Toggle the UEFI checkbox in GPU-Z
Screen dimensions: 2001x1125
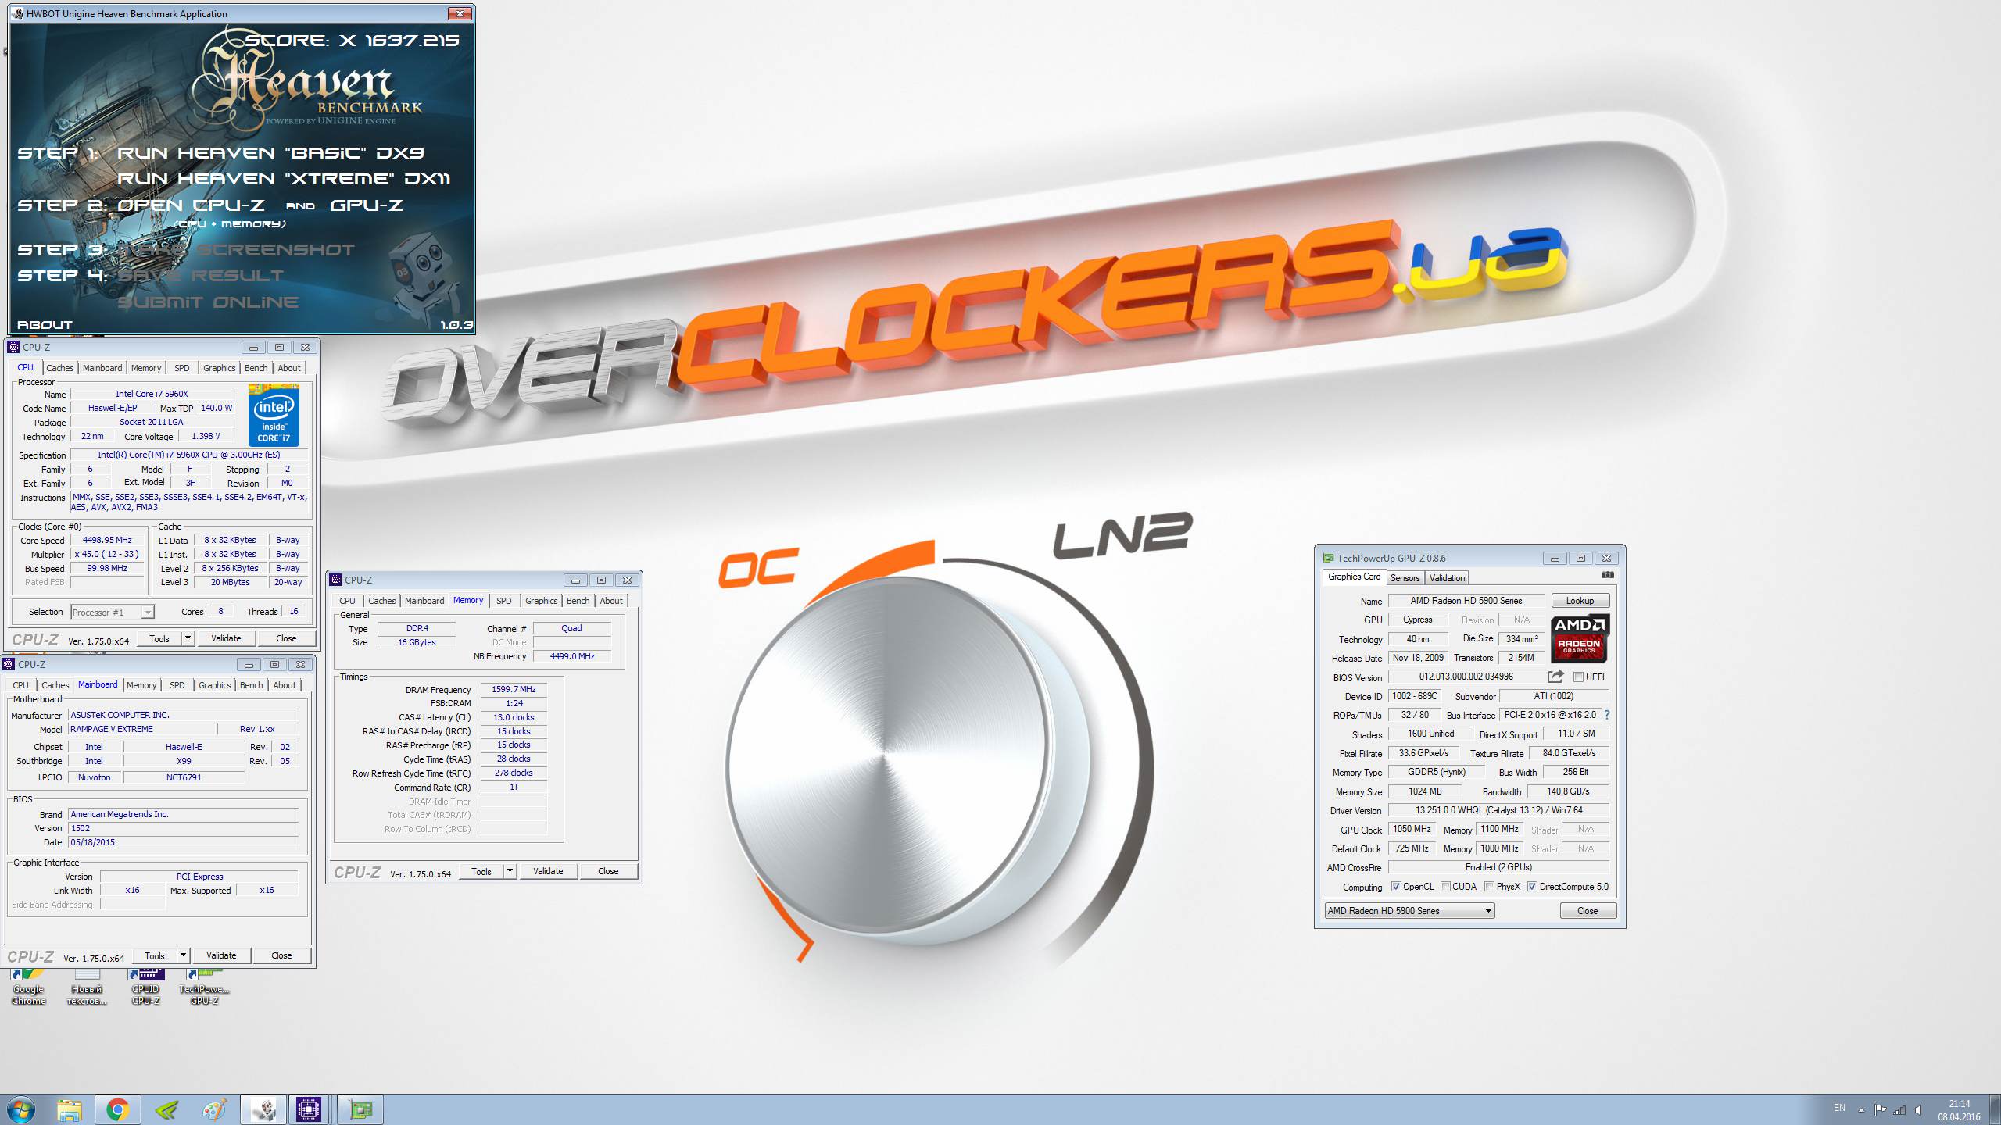pyautogui.click(x=1578, y=677)
